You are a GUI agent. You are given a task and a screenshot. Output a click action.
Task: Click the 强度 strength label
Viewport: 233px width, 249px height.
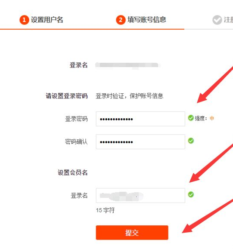[x=200, y=118]
